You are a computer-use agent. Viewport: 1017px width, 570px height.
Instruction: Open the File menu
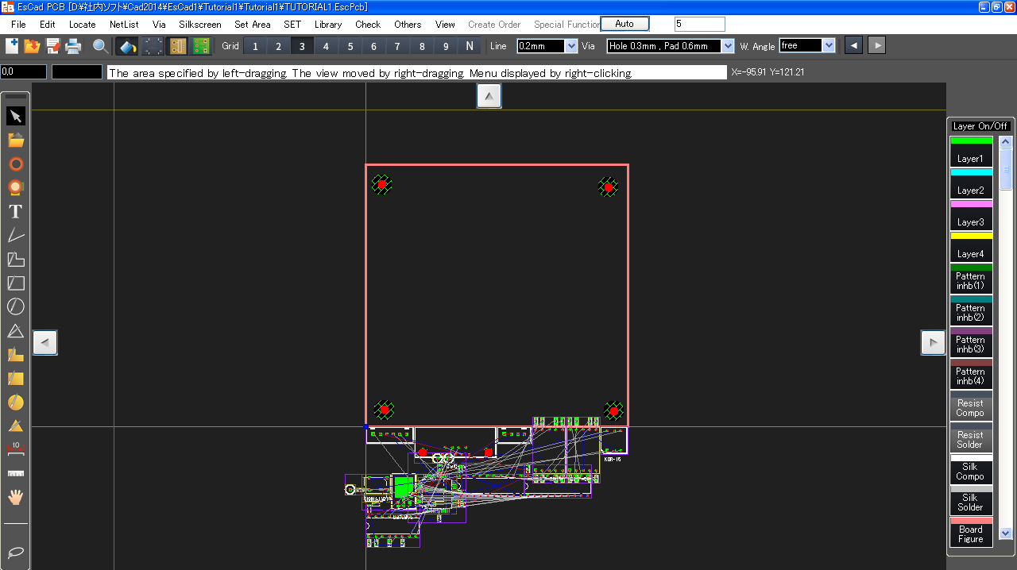(18, 25)
